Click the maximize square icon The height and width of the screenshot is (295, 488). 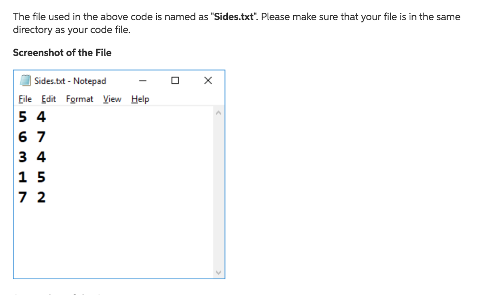click(x=174, y=81)
